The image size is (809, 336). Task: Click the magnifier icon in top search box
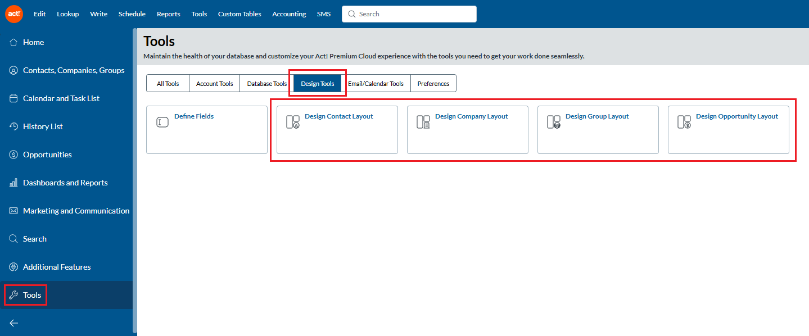coord(352,14)
